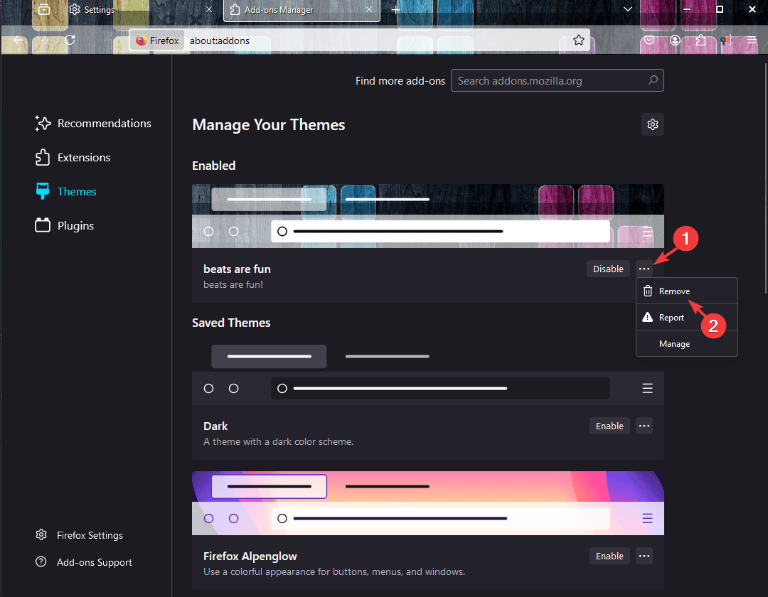Screen dimensions: 768x597
Task: Toggle the more options for beats are fun
Action: (644, 269)
